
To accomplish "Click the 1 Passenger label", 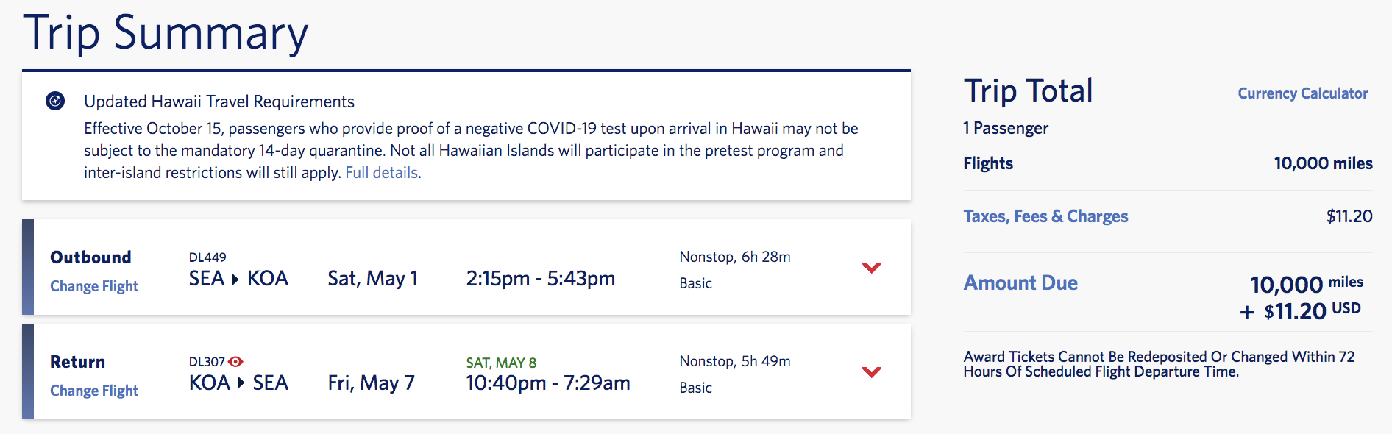I will click(x=1005, y=127).
